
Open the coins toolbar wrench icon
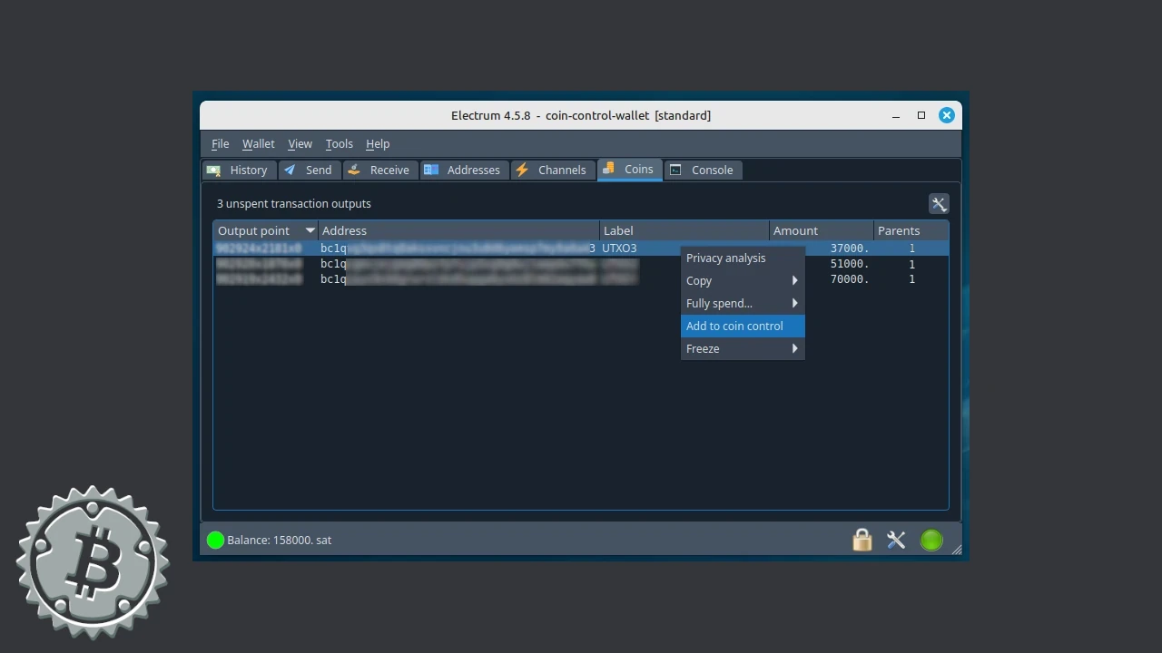(939, 204)
